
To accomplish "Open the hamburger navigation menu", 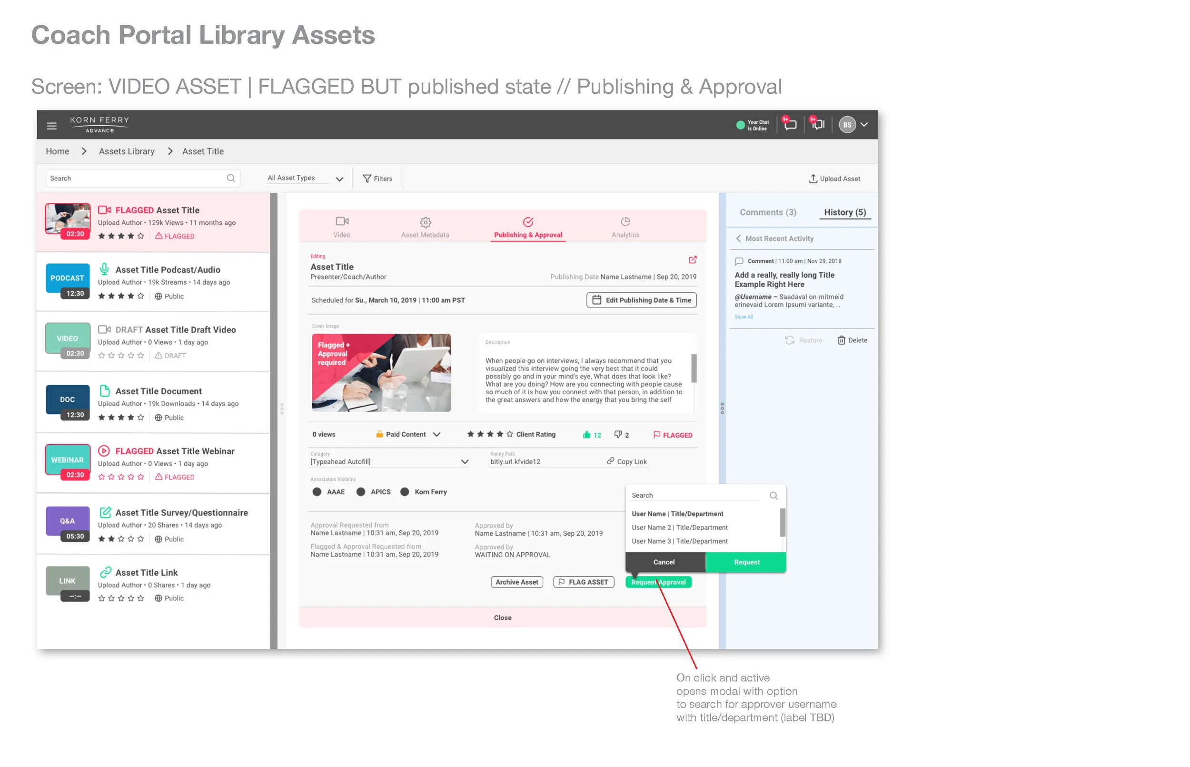I will [51, 126].
